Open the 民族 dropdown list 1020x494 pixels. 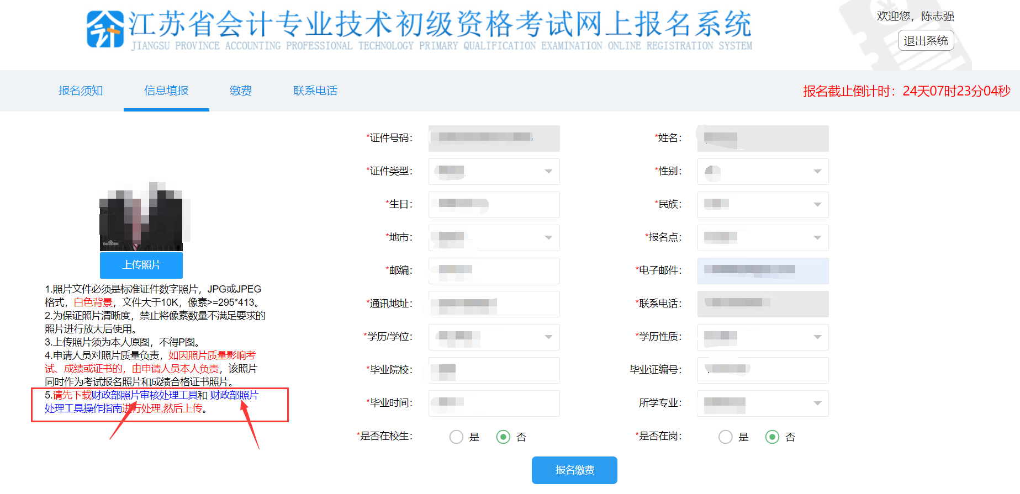pyautogui.click(x=763, y=205)
